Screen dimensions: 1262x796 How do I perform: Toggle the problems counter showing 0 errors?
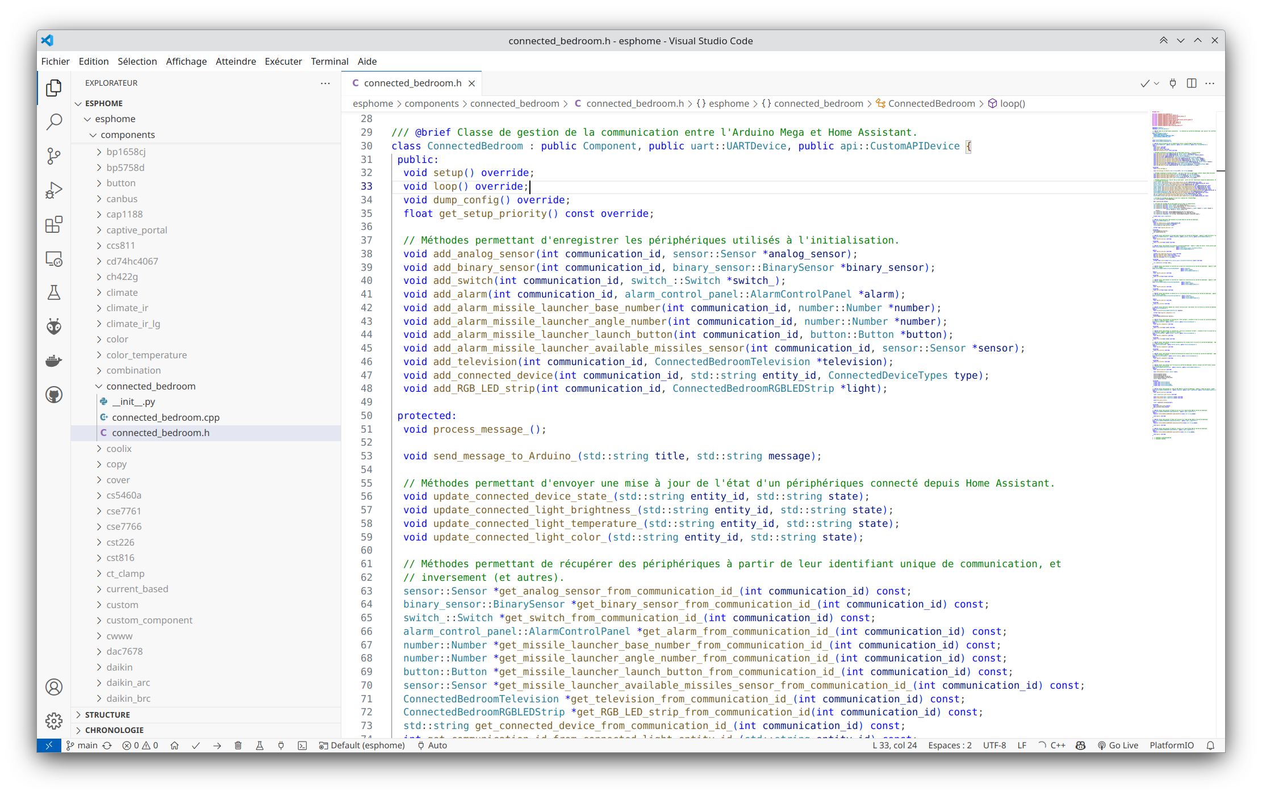[x=139, y=745]
